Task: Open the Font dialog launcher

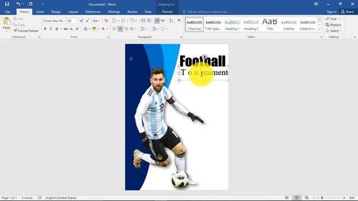Action: pyautogui.click(x=108, y=37)
